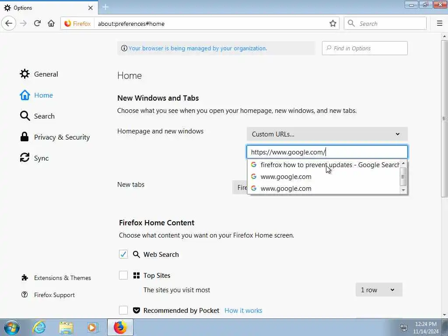448x336 pixels.
Task: Open Firefox Support link
Action: (48, 295)
